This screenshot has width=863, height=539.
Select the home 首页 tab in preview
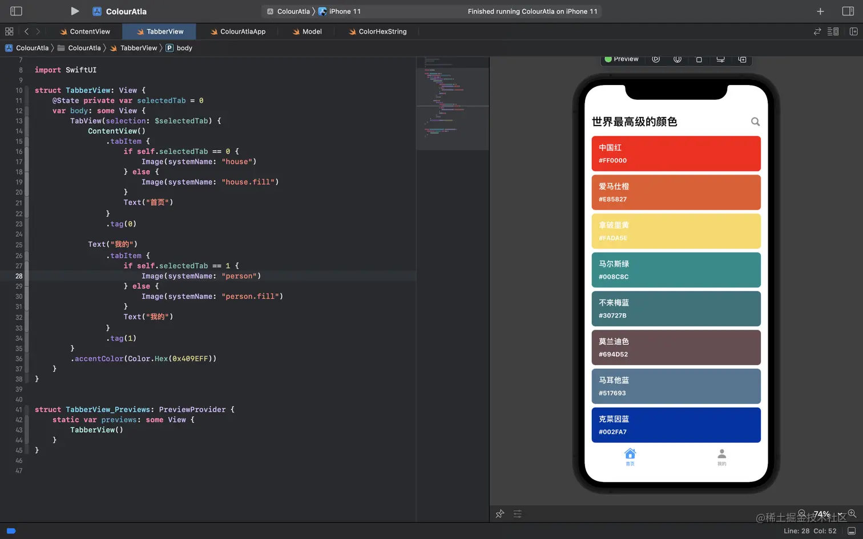coord(630,457)
